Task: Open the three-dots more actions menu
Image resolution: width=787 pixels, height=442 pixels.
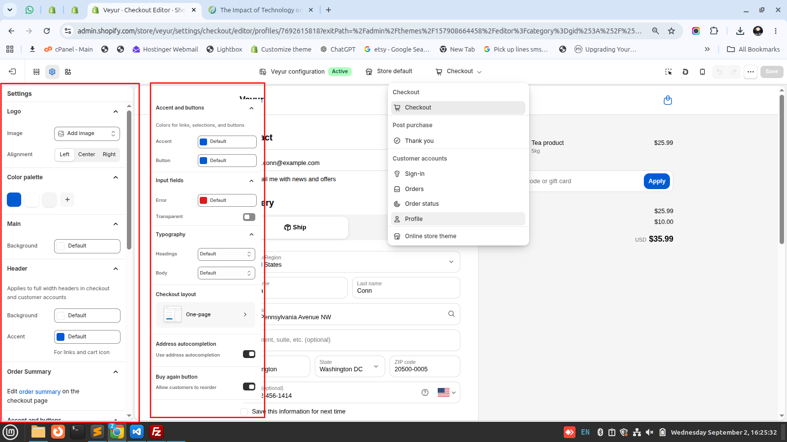Action: point(751,72)
